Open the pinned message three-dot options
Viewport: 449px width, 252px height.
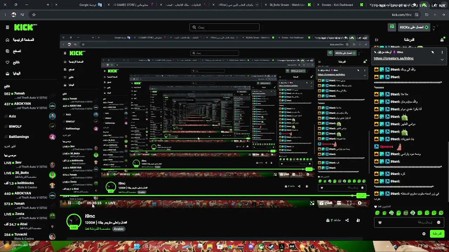point(442,52)
